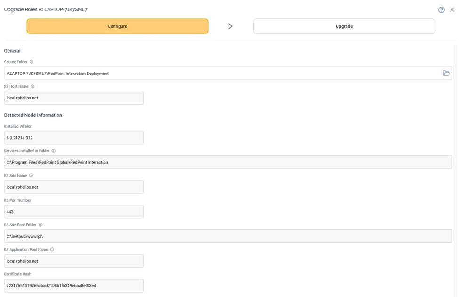Click info icon beside IIS Host Name
This screenshot has width=459, height=297.
click(32, 87)
